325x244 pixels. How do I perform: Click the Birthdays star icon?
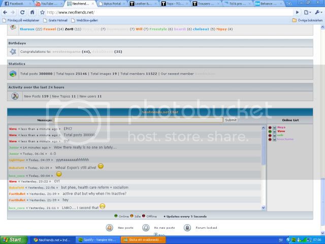[13, 51]
